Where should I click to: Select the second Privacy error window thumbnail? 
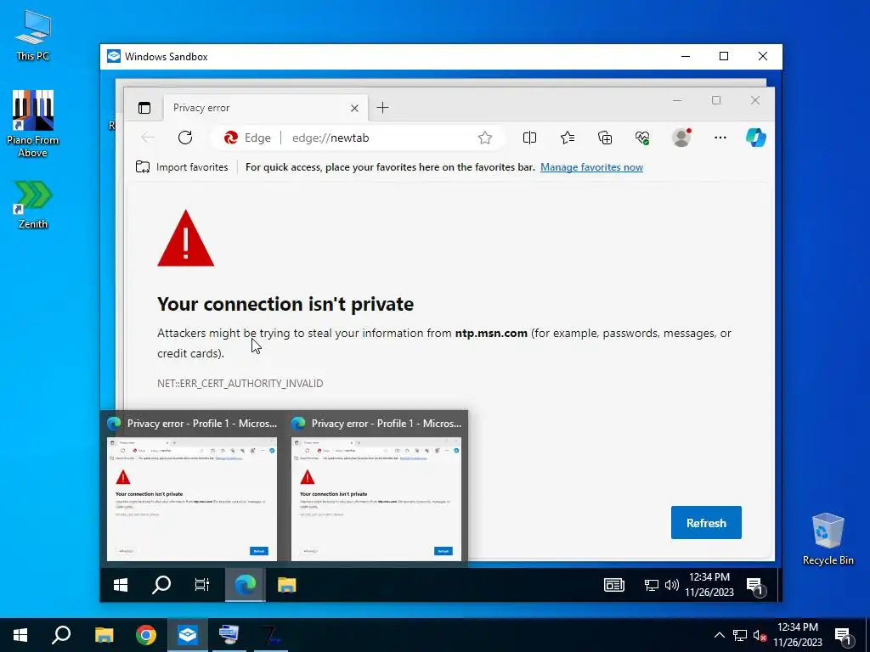point(376,489)
